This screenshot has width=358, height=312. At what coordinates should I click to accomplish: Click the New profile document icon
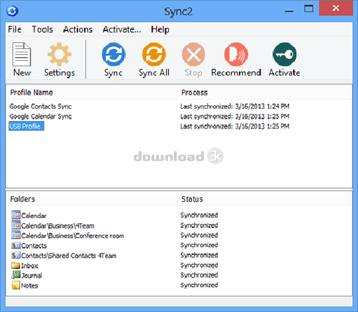[22, 54]
